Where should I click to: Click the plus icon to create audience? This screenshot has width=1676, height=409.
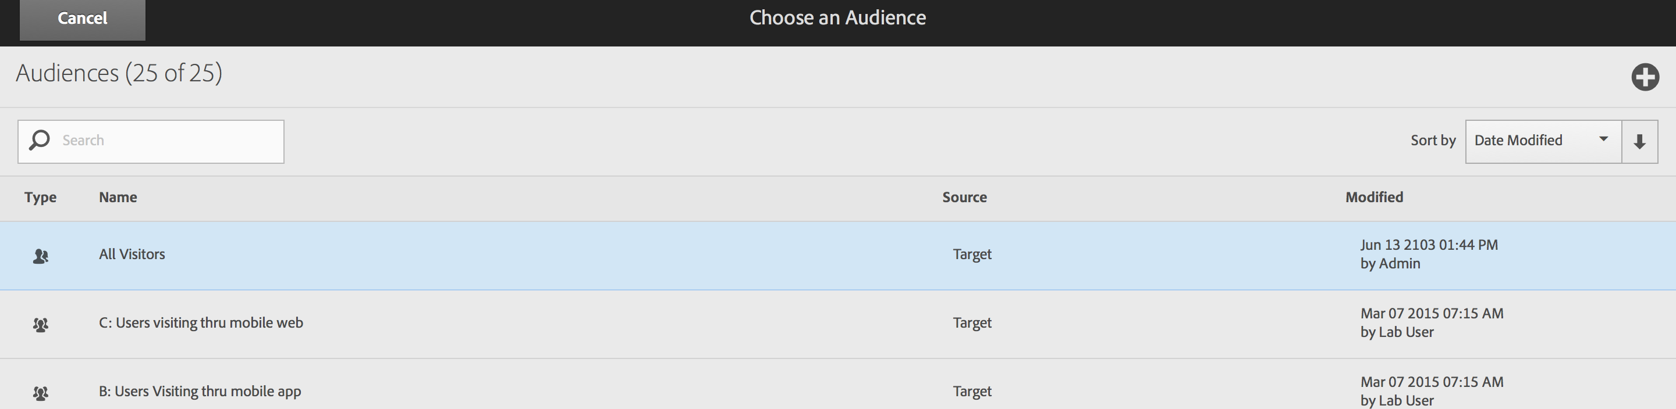tap(1645, 77)
